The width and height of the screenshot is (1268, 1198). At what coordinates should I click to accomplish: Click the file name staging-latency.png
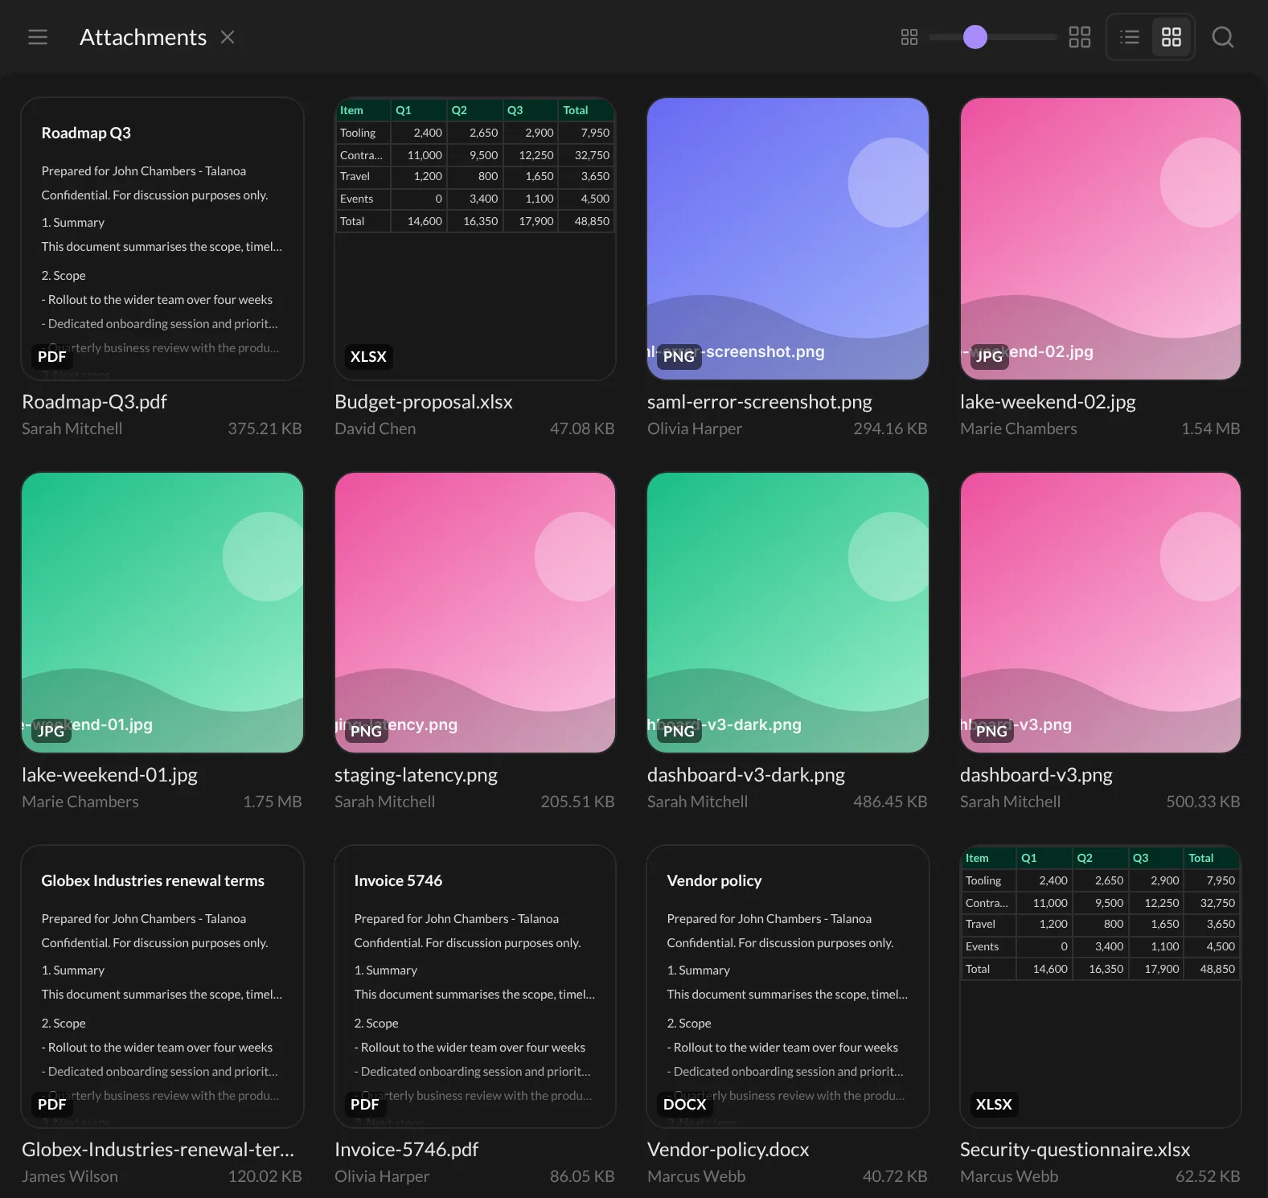click(x=416, y=774)
